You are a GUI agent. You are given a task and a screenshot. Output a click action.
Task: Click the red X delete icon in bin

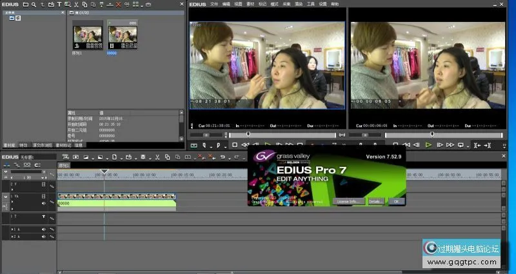pos(118,4)
